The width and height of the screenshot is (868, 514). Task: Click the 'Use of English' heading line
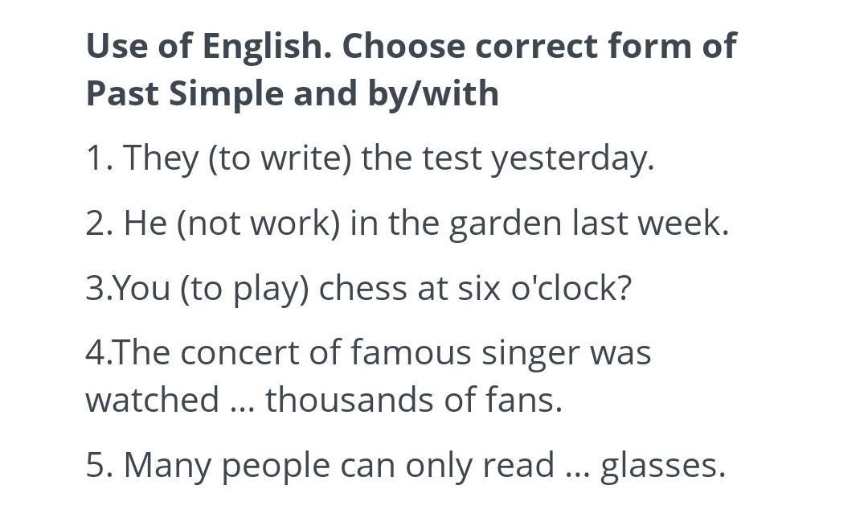point(411,47)
